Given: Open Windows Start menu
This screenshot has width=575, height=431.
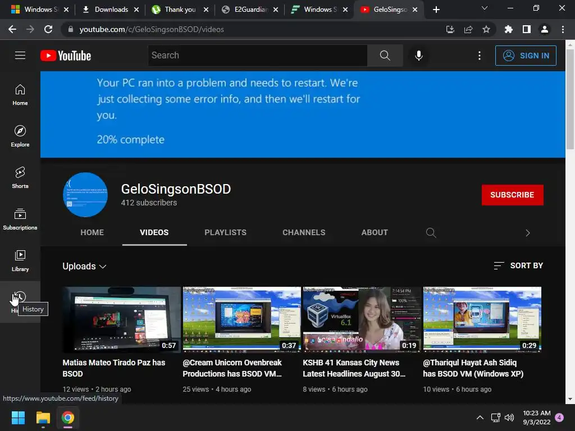Looking at the screenshot, I should point(18,418).
